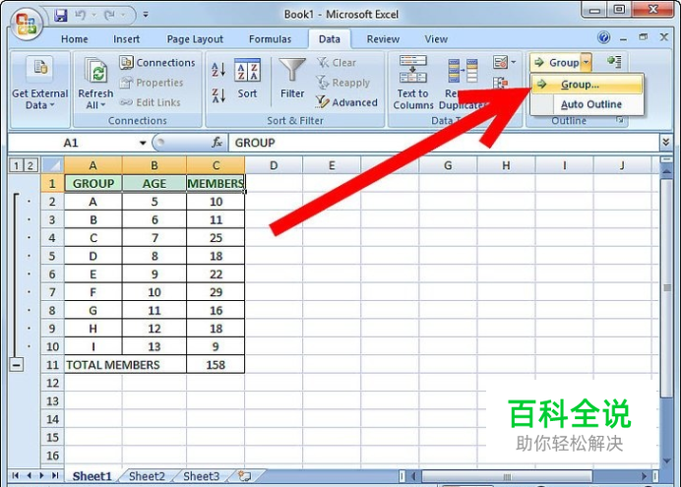Select the AGE header cell

click(155, 183)
